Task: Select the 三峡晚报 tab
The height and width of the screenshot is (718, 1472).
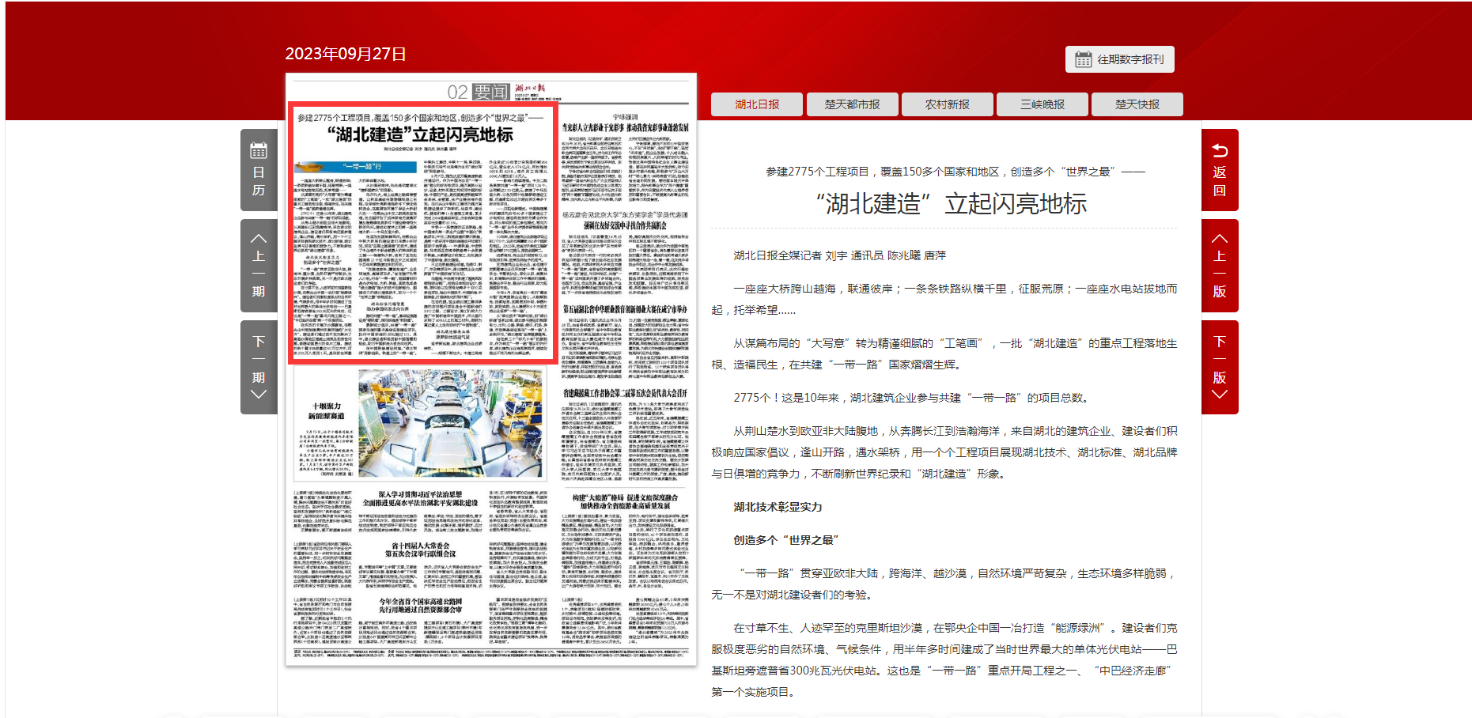Action: 1042,104
